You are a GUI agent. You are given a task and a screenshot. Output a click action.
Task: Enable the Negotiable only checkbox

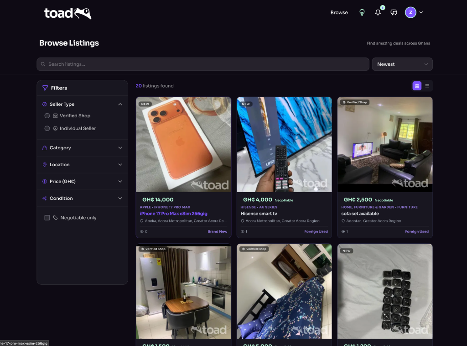click(x=47, y=218)
